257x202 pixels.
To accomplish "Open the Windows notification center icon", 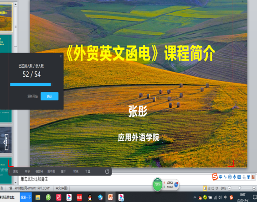I will click(255, 197).
